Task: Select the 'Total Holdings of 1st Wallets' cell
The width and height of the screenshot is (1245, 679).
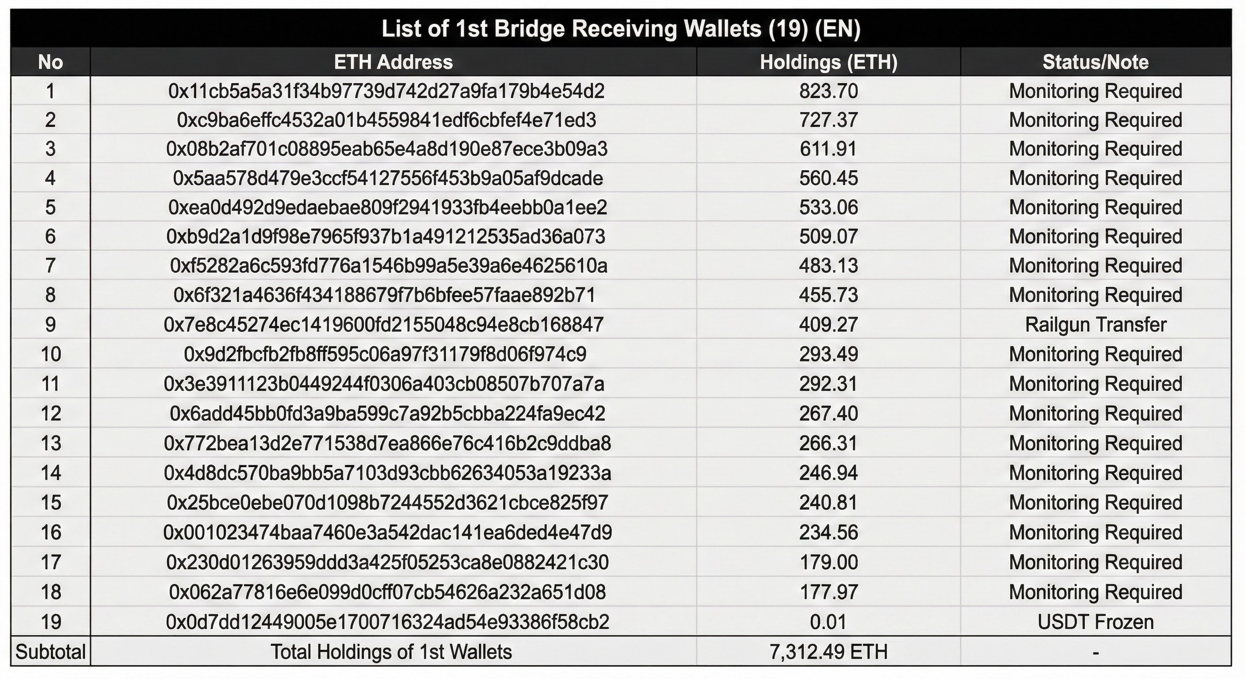Action: tap(391, 652)
